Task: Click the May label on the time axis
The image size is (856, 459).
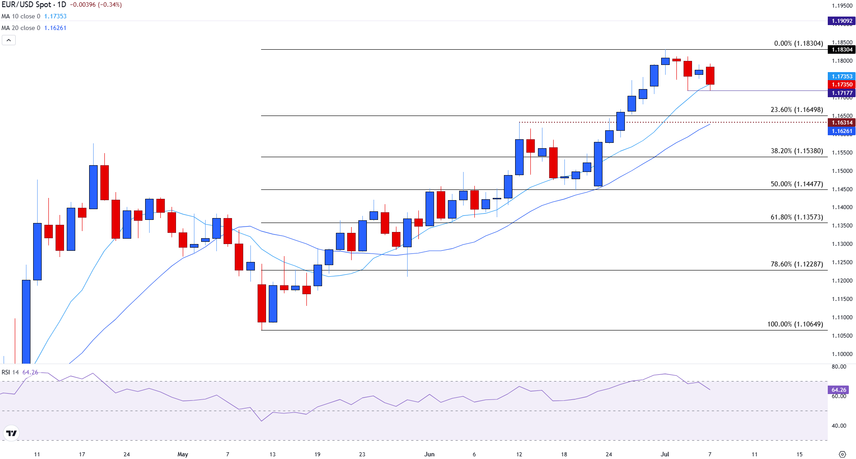Action: tap(183, 454)
